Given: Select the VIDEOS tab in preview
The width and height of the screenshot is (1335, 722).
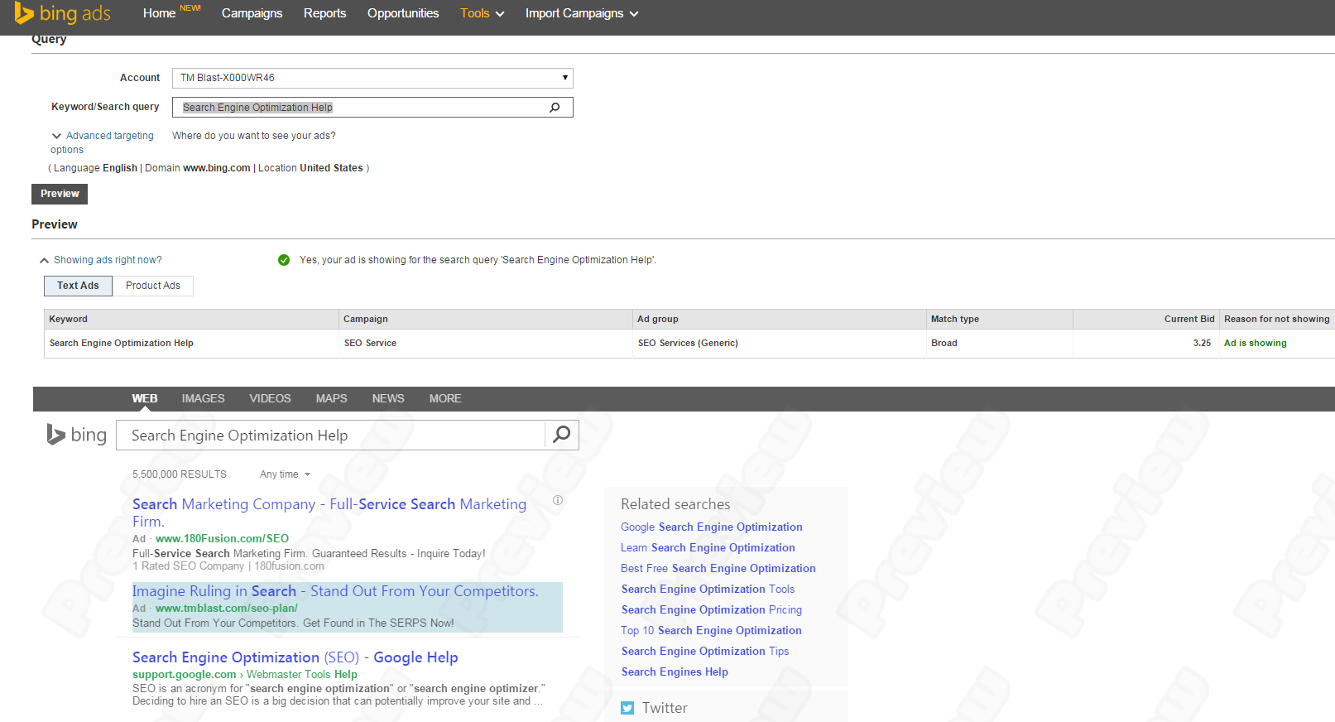Looking at the screenshot, I should click(x=270, y=398).
